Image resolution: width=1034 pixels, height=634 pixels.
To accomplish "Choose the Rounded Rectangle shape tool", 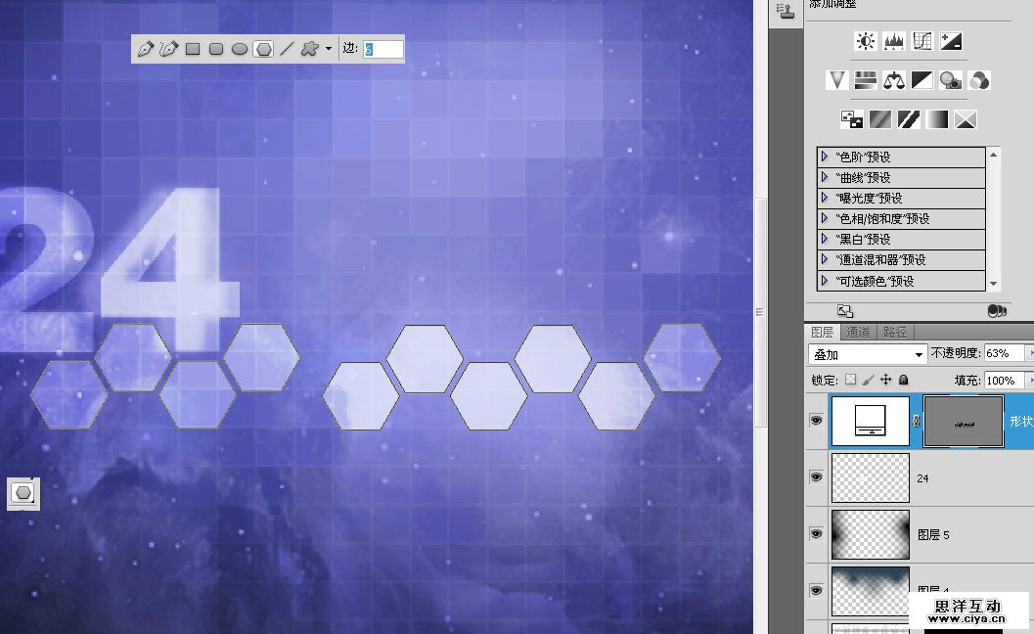I will tap(216, 49).
